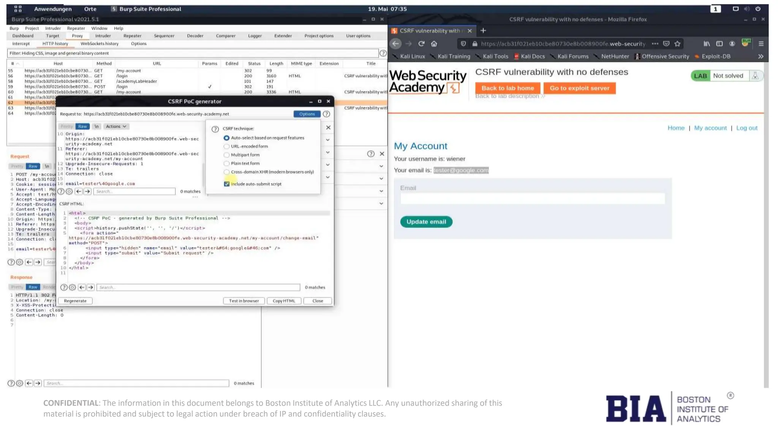Click Firefox home icon
778x438 pixels.
tap(434, 44)
